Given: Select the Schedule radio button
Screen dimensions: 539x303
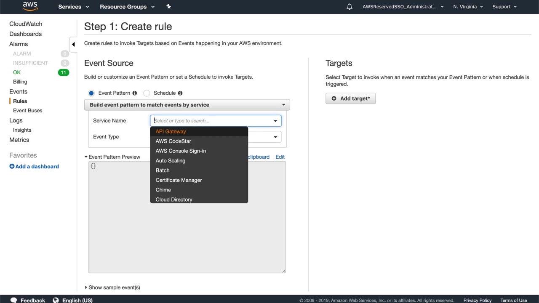Looking at the screenshot, I should 147,93.
